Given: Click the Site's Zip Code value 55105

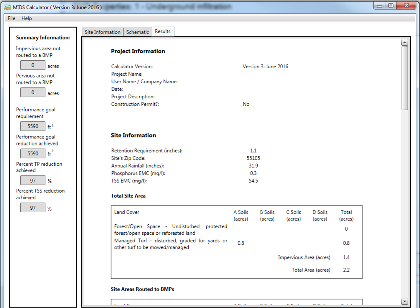Looking at the screenshot, I should [x=254, y=158].
